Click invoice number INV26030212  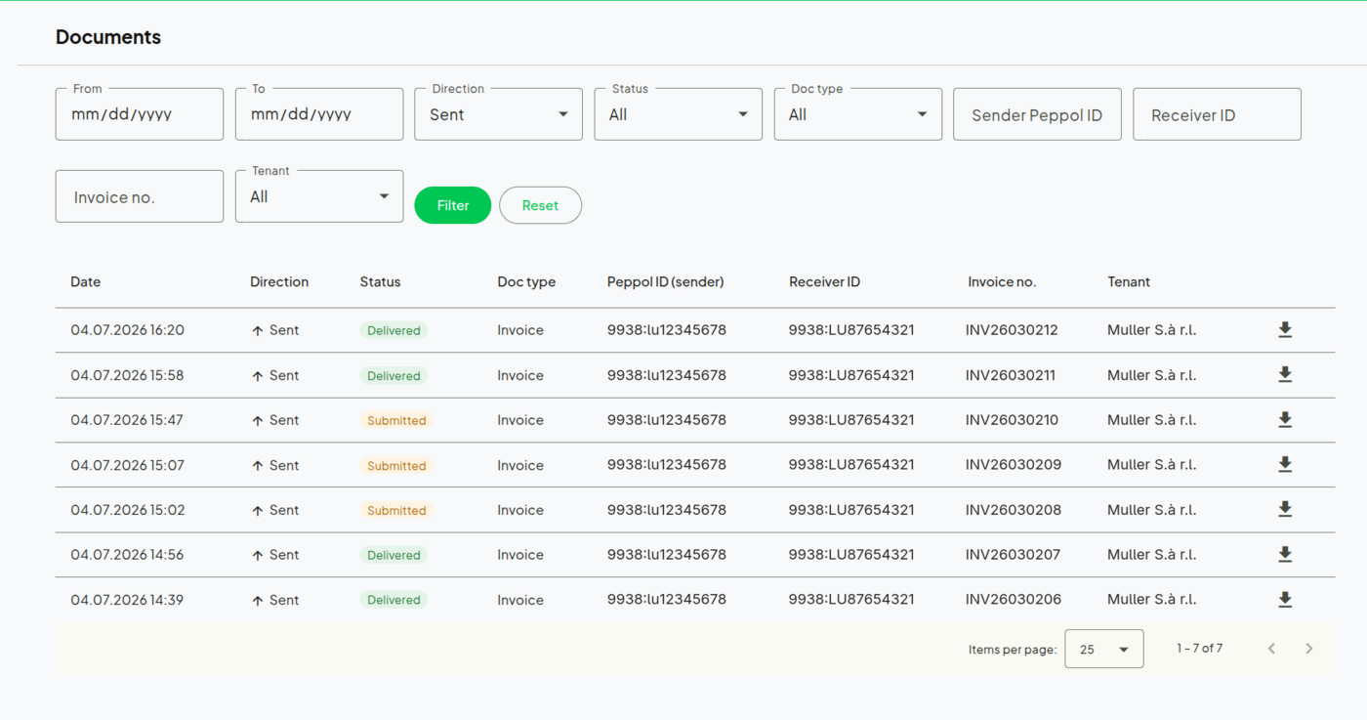pyautogui.click(x=1012, y=330)
